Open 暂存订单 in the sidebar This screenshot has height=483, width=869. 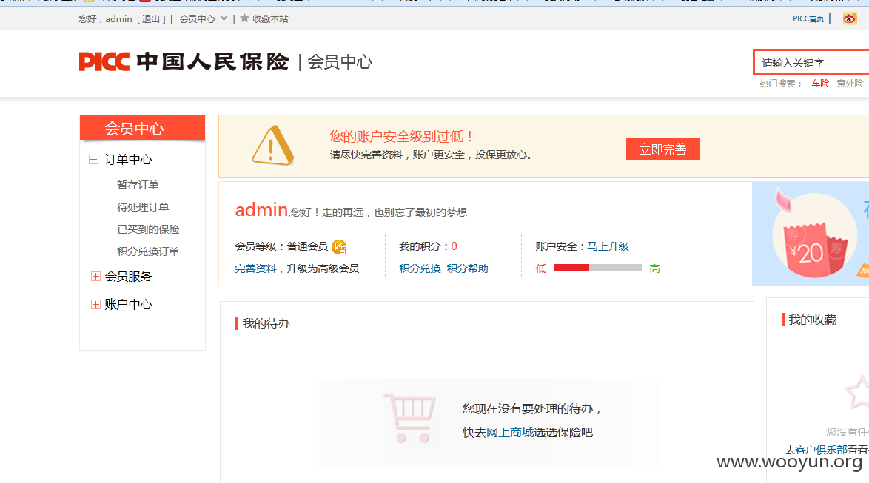[138, 185]
